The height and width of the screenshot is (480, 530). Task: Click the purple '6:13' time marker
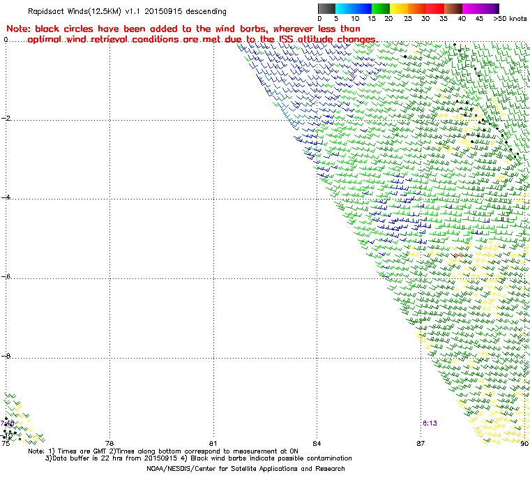click(430, 423)
